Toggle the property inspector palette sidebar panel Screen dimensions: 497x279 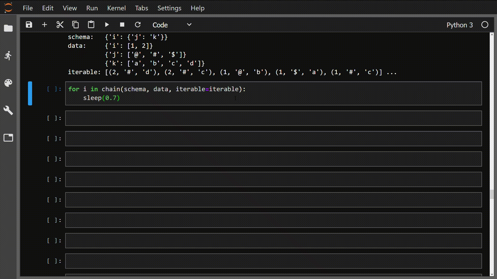8,83
